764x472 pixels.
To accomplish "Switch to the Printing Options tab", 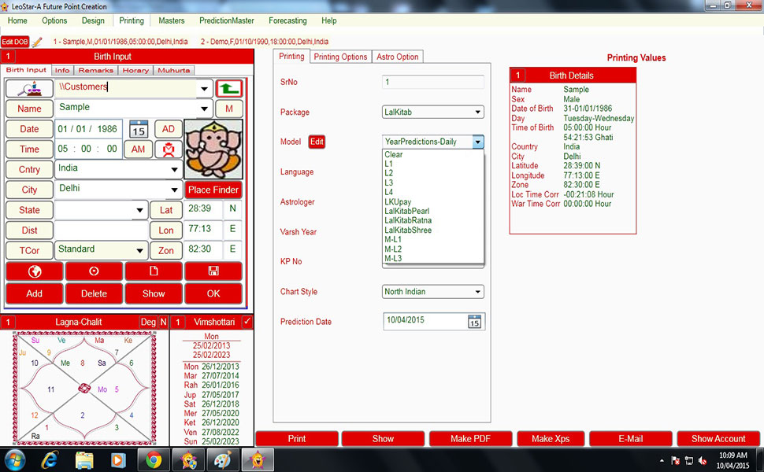I will pyautogui.click(x=340, y=57).
